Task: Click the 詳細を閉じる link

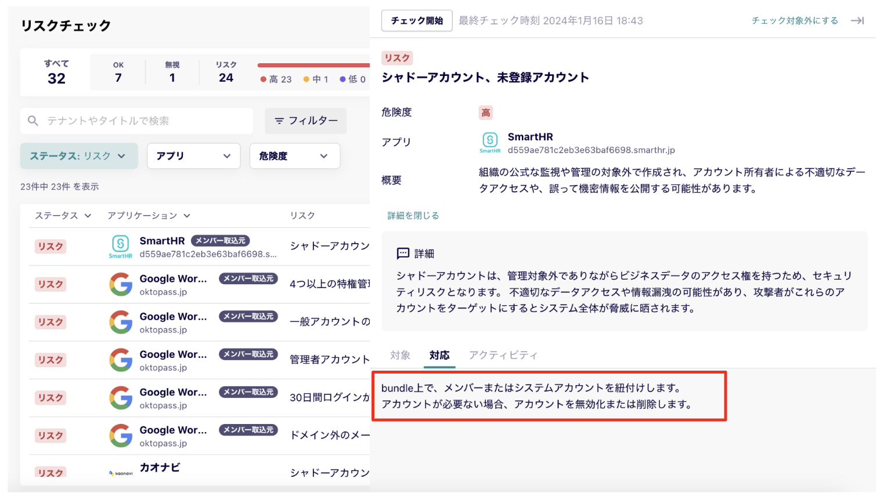Action: [x=413, y=216]
